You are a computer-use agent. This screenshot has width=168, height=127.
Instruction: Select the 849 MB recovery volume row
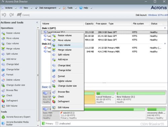[x=104, y=51]
